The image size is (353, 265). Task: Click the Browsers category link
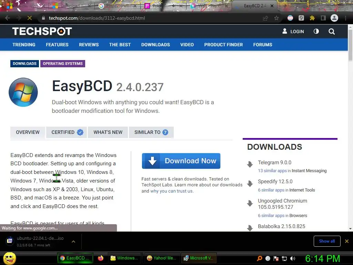[x=298, y=216]
